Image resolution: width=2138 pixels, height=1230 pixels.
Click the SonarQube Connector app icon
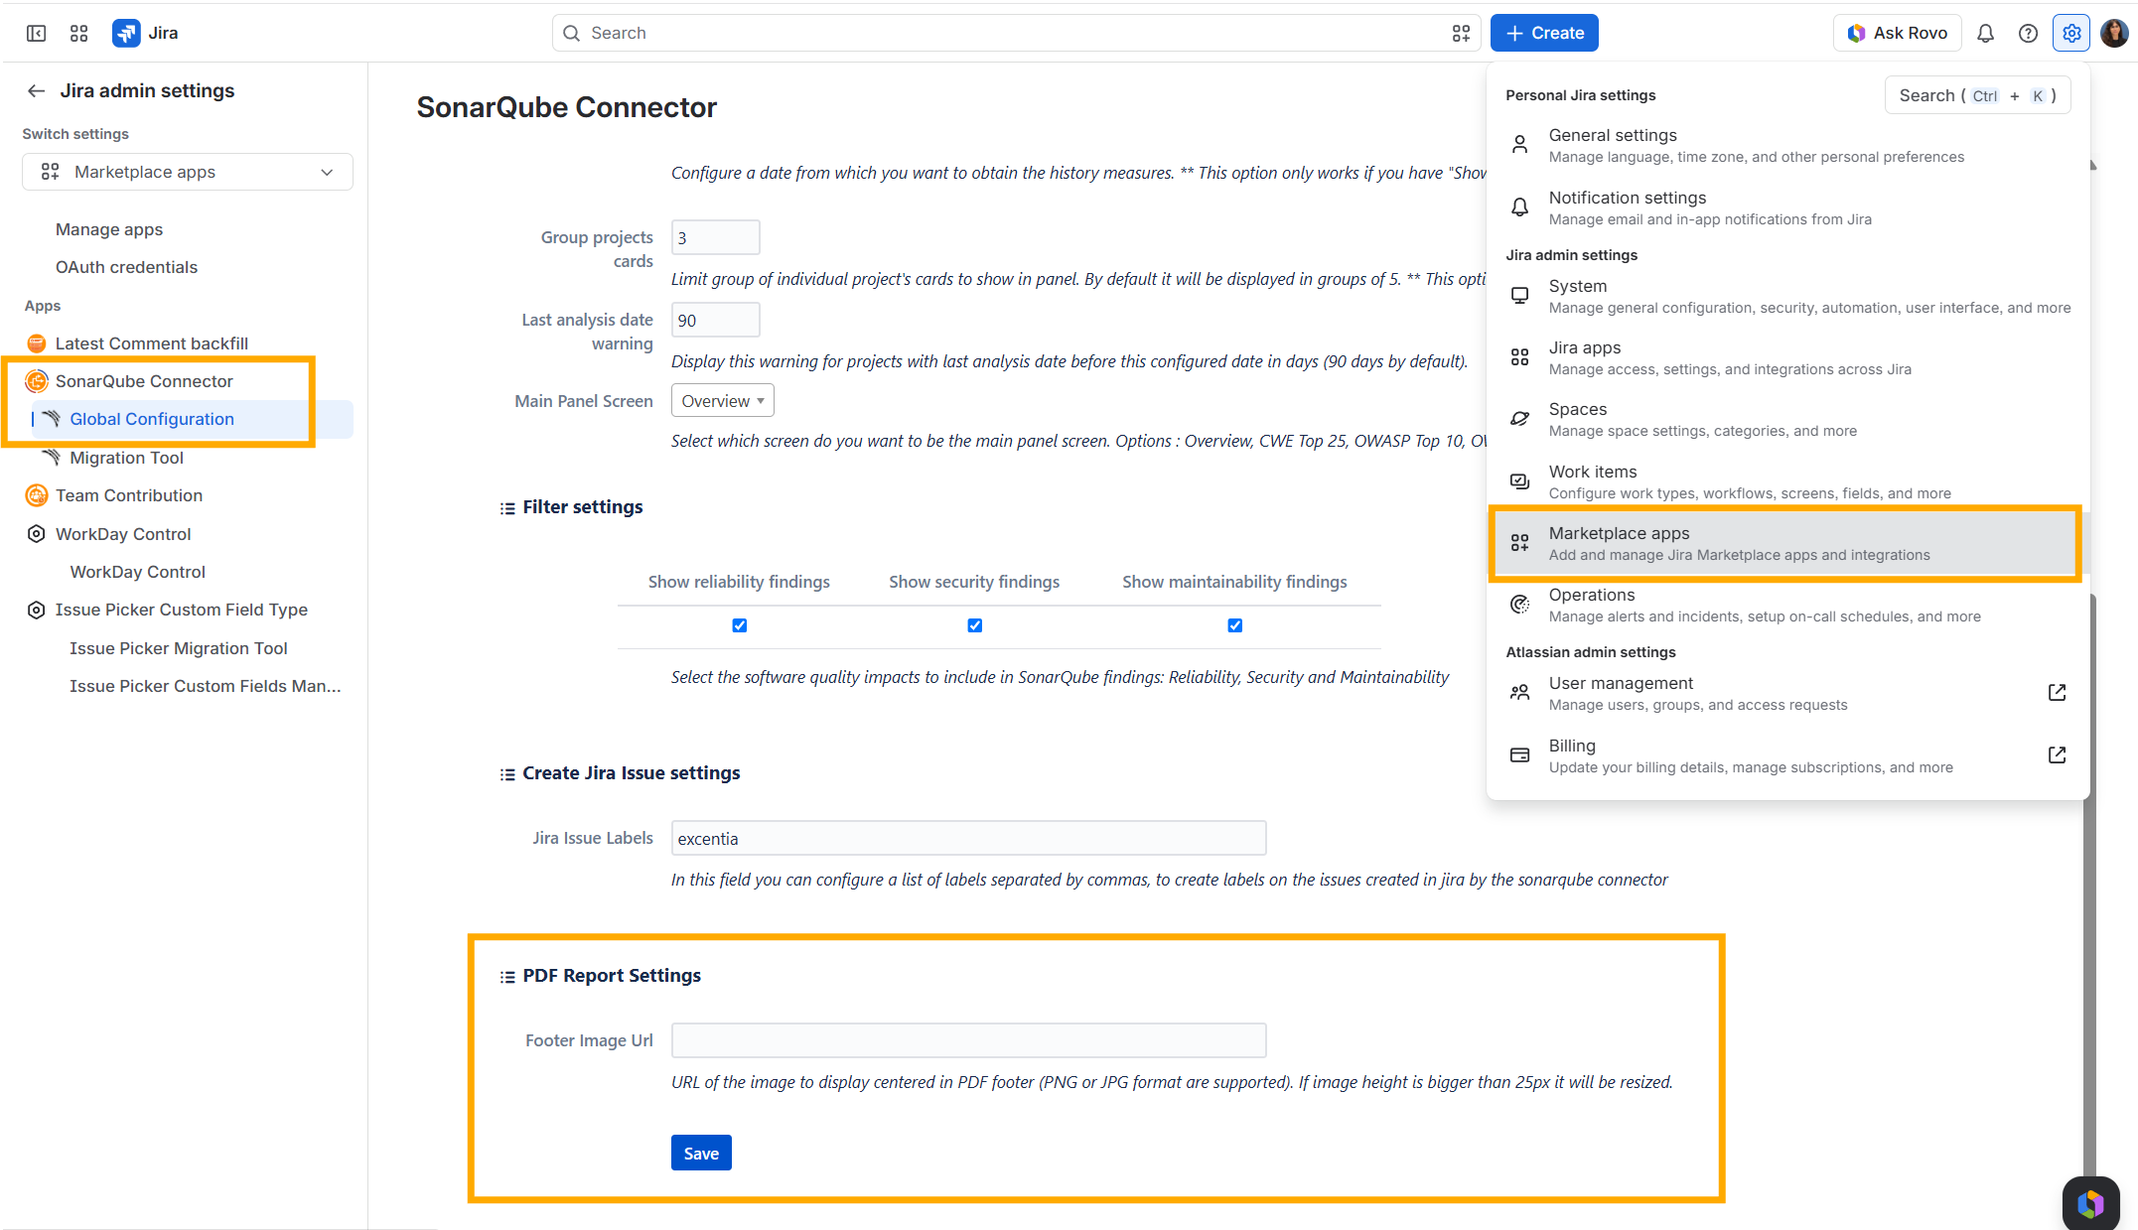37,381
